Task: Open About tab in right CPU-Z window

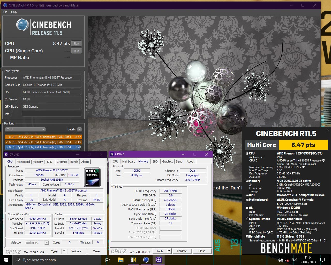Action: pos(191,161)
